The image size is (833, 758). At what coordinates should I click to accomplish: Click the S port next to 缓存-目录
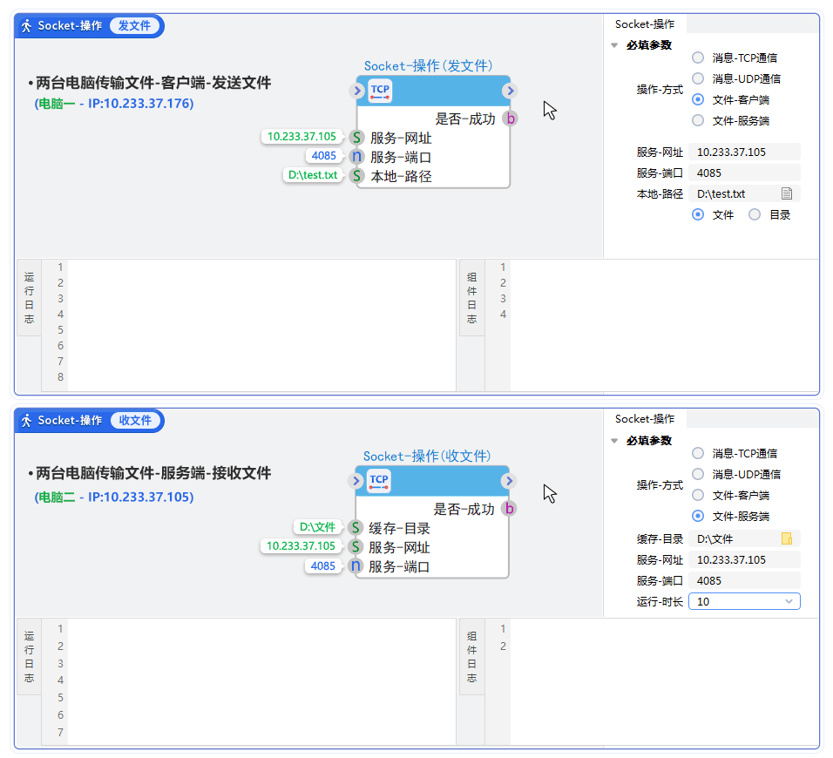tap(356, 528)
